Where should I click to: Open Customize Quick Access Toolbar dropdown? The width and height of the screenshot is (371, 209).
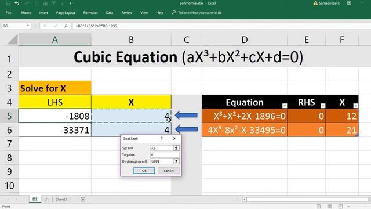[71, 3]
